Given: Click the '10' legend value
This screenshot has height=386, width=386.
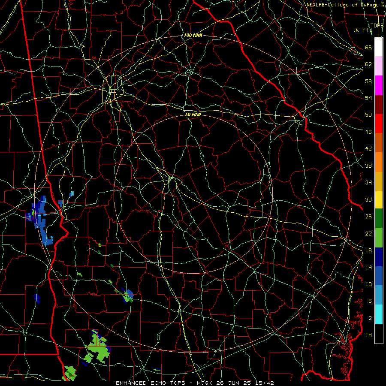Looking at the screenshot, I should [x=368, y=284].
